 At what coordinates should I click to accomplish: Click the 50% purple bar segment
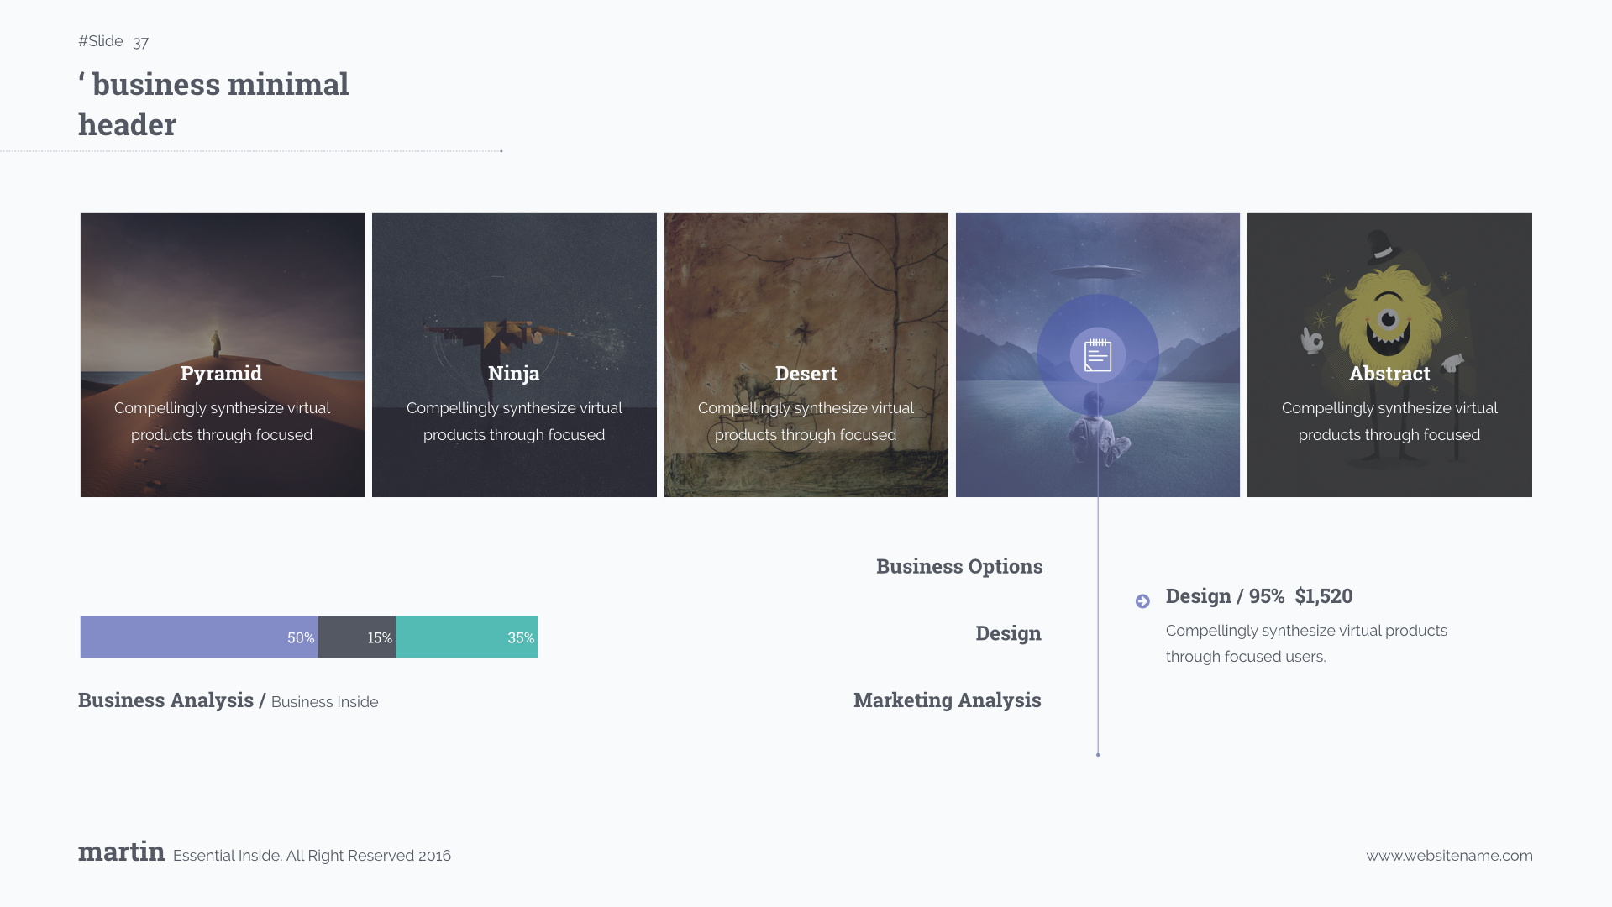tap(197, 637)
